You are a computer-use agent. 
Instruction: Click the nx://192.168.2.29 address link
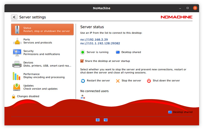coord(94,40)
